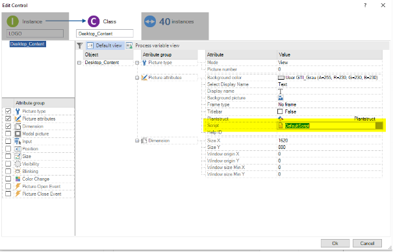Click the Display name text T icon

(x=281, y=91)
